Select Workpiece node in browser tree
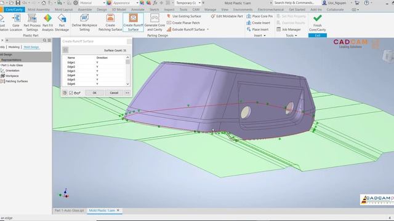 (10, 76)
